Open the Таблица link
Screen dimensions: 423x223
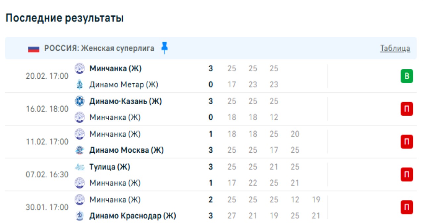point(395,48)
